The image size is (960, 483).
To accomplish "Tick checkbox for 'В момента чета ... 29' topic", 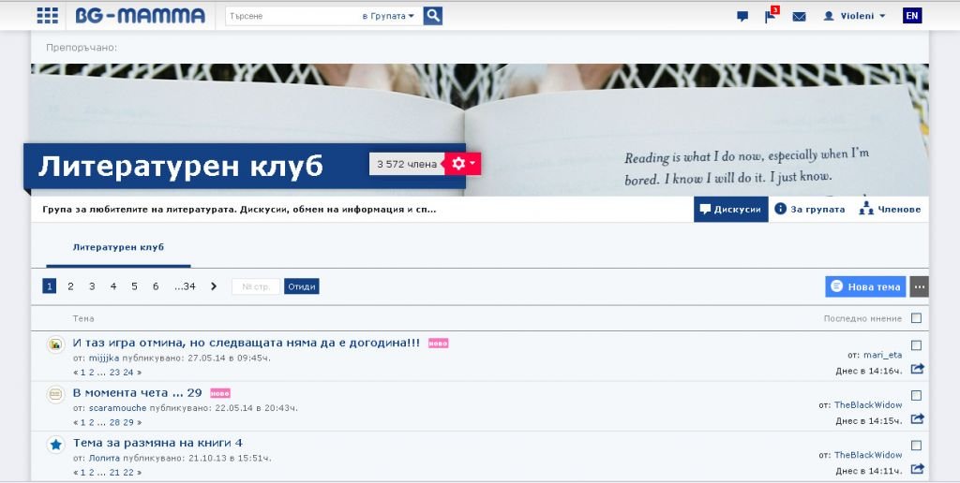I will (916, 396).
